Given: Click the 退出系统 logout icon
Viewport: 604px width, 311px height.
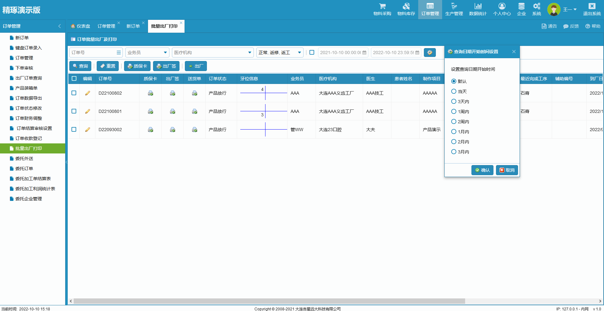Looking at the screenshot, I should point(592,6).
